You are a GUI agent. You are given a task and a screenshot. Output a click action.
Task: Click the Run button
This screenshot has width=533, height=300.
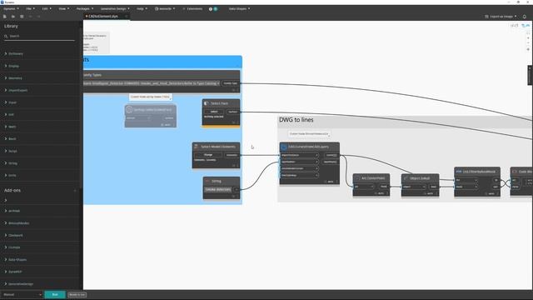click(x=55, y=294)
